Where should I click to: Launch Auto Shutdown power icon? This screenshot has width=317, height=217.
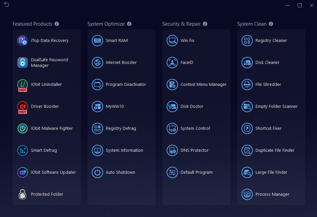tap(97, 172)
